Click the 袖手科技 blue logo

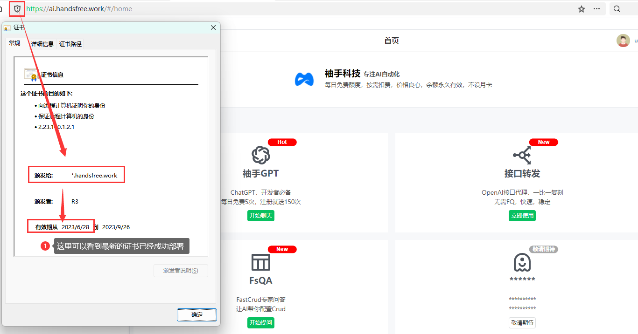tap(304, 79)
